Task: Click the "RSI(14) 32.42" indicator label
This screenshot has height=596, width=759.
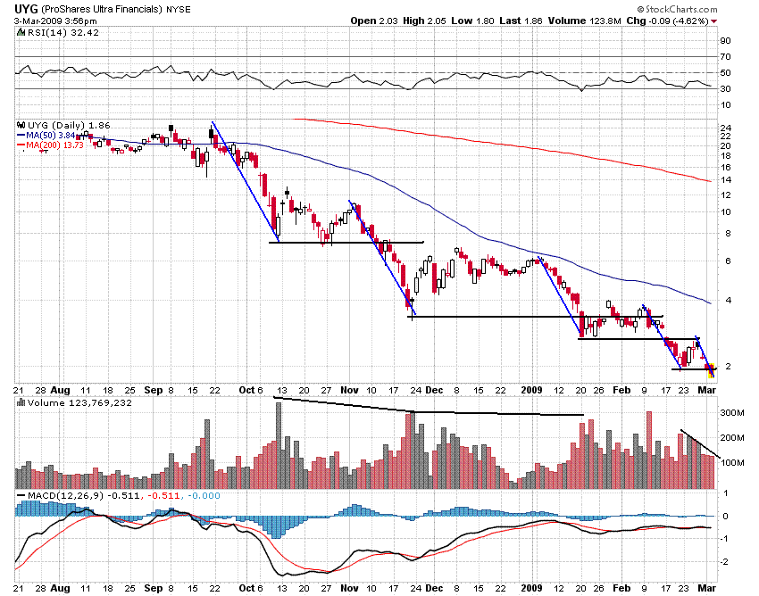Action: point(63,32)
